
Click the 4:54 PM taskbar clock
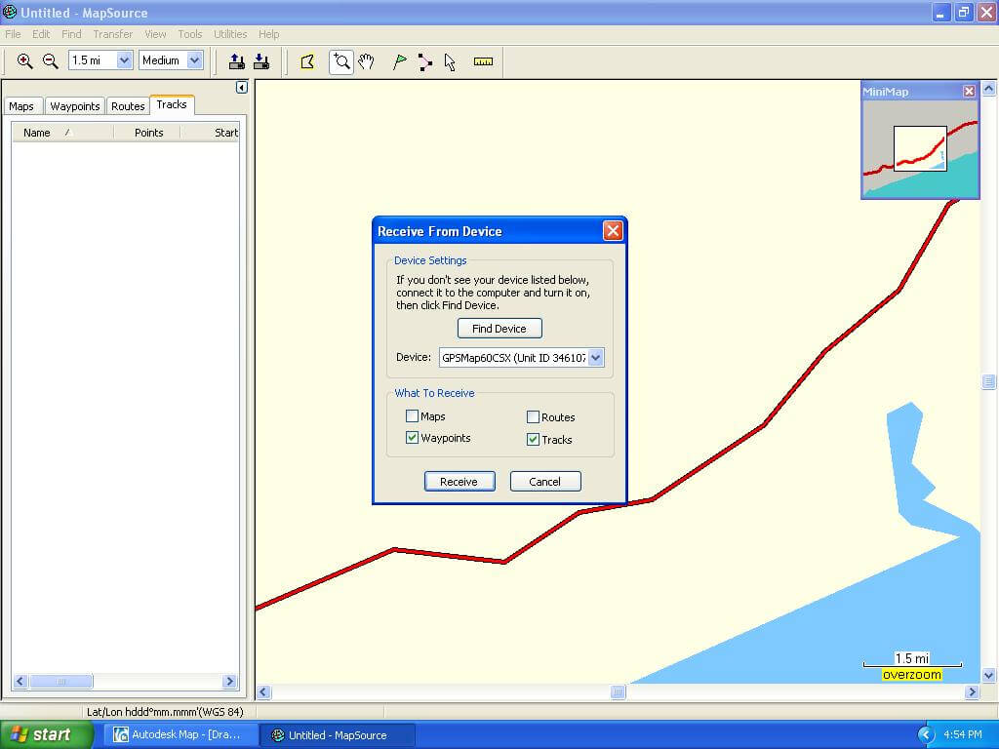(962, 735)
